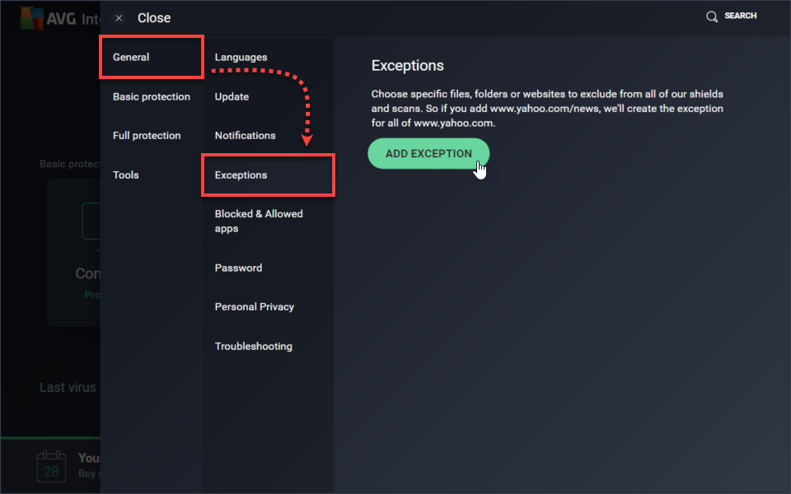Open the Update section
Viewport: 791px width, 494px height.
coord(232,97)
